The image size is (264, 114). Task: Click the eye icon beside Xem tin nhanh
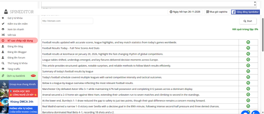click(x=3, y=29)
